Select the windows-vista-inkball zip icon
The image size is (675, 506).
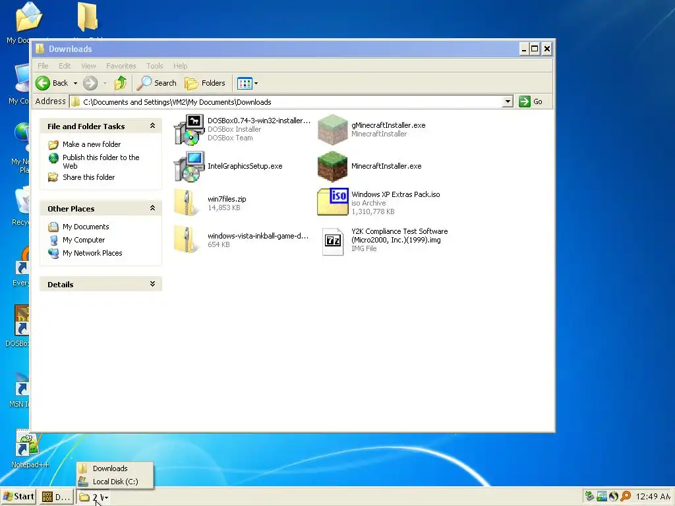[187, 240]
